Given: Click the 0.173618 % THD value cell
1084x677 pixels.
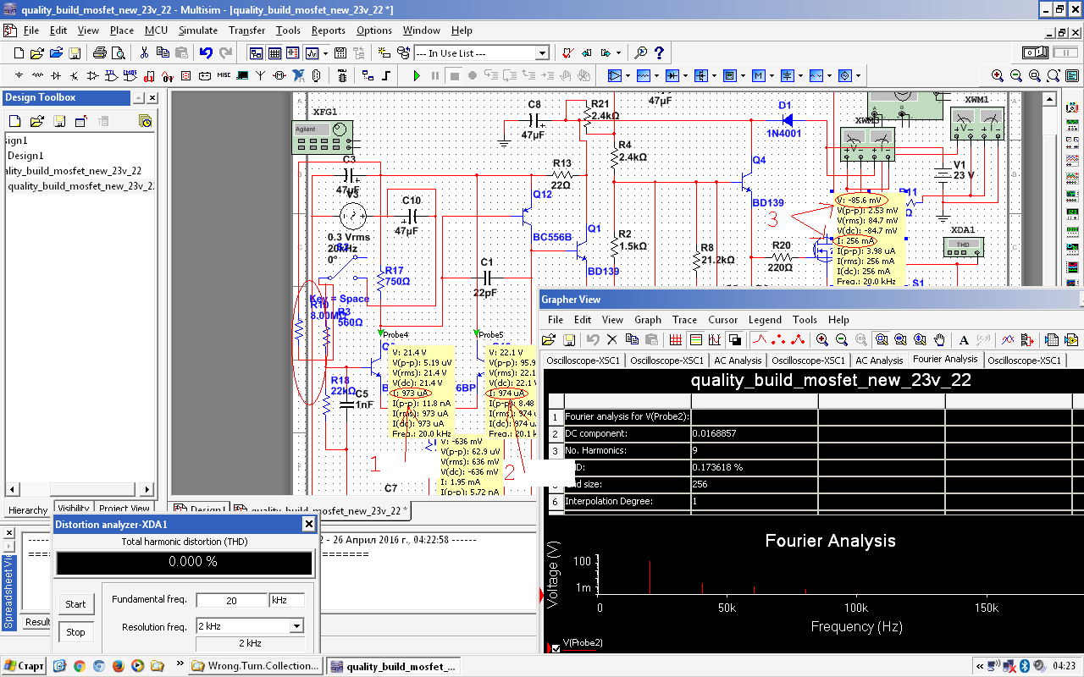Looking at the screenshot, I should tap(753, 467).
